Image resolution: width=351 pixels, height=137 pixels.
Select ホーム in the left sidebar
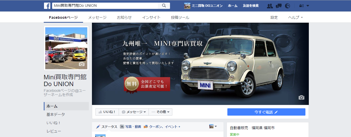66,106
